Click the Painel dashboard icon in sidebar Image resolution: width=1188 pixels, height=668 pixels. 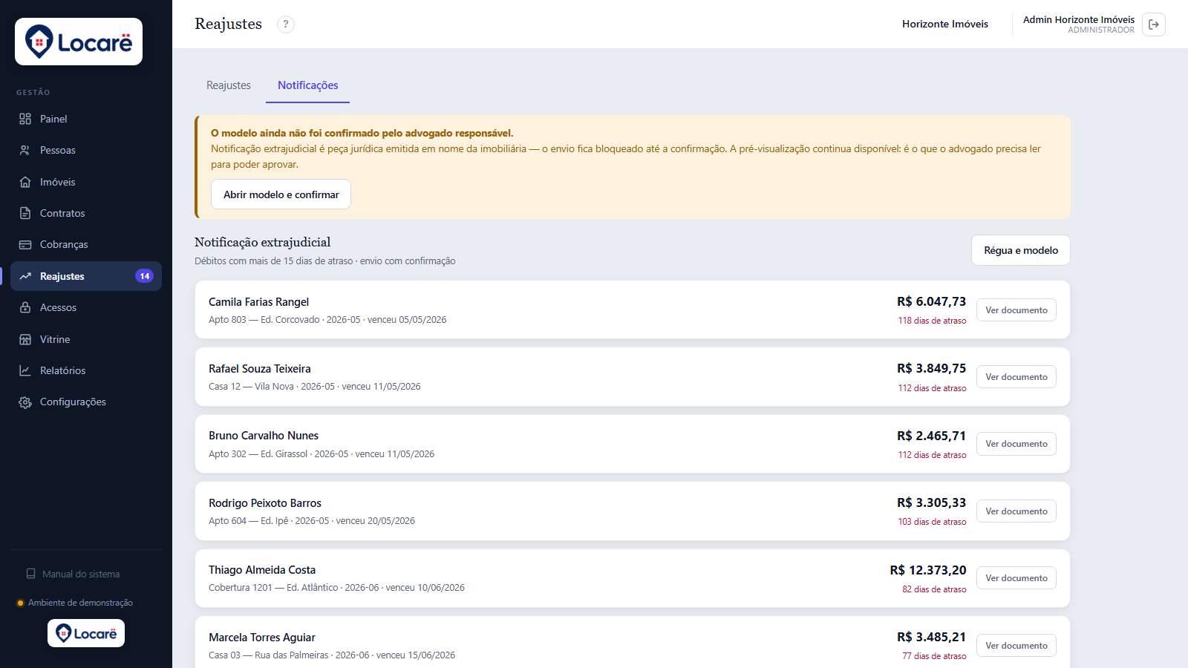pyautogui.click(x=25, y=119)
